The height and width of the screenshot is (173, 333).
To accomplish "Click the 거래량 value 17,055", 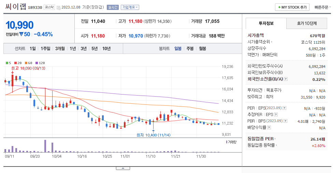I will (212, 21).
